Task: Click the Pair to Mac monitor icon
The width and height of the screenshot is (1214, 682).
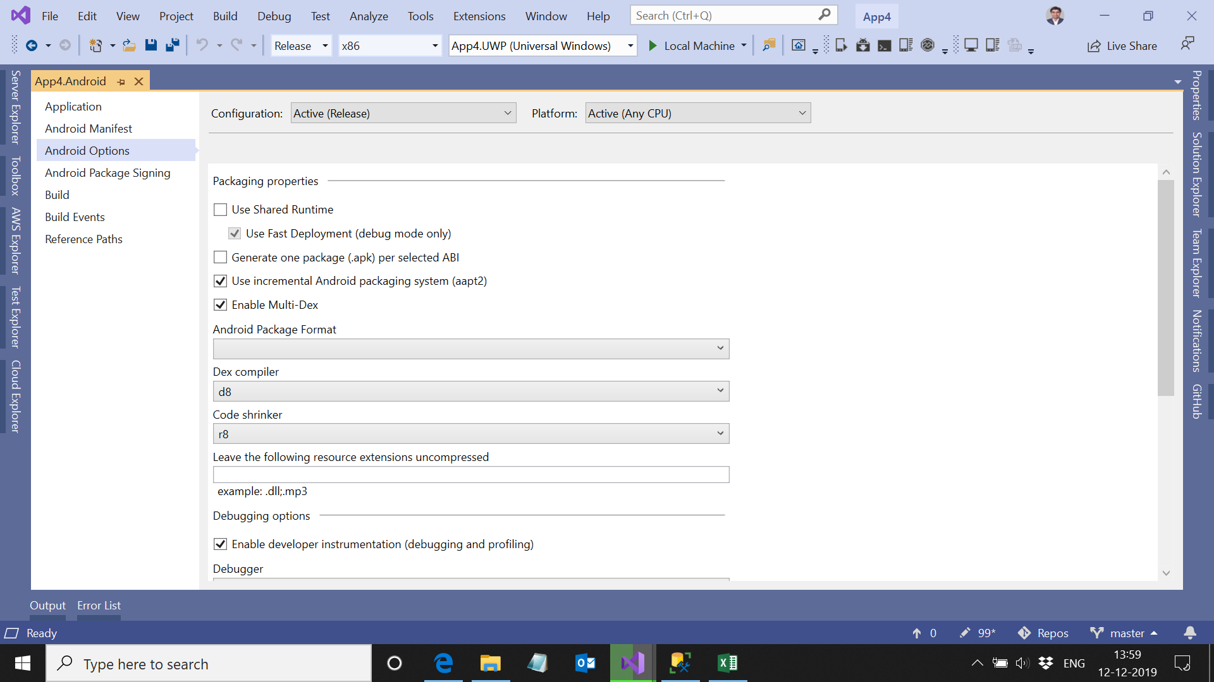Action: point(971,45)
